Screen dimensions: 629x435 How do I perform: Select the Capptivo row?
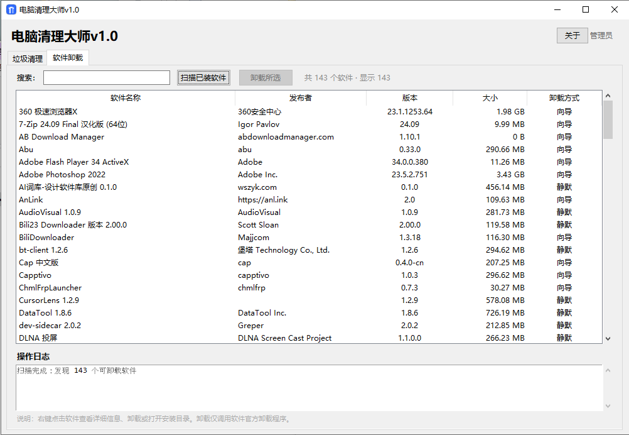point(309,275)
